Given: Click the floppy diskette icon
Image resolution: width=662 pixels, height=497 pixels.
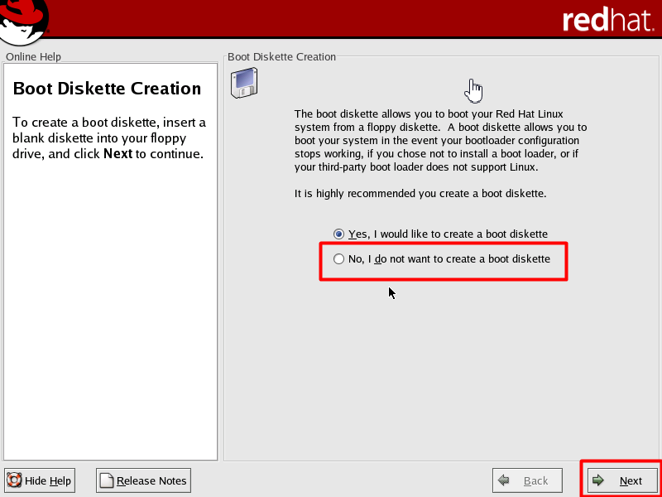Looking at the screenshot, I should (x=244, y=83).
